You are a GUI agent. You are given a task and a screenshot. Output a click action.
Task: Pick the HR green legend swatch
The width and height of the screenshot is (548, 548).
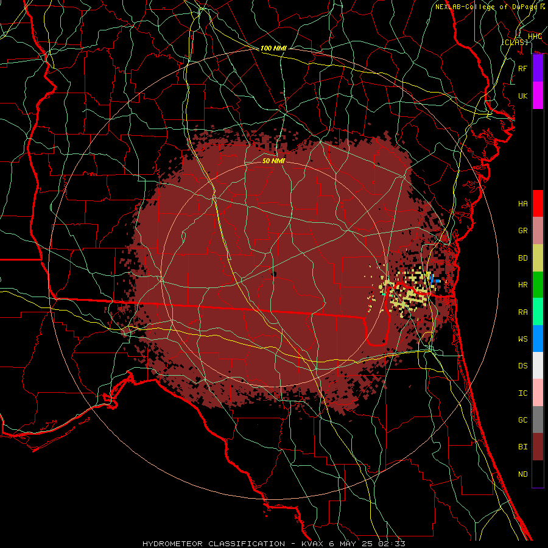538,284
